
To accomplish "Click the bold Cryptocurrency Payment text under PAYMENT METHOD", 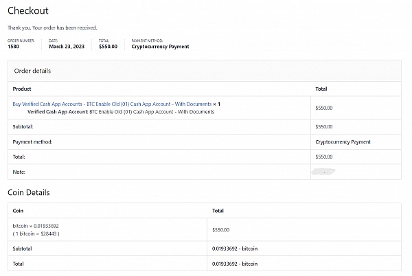I will [x=160, y=47].
